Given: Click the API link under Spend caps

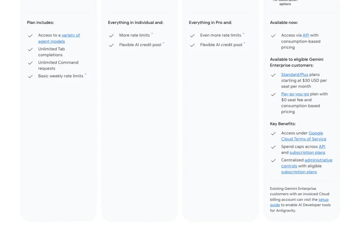Looking at the screenshot, I should tap(322, 147).
